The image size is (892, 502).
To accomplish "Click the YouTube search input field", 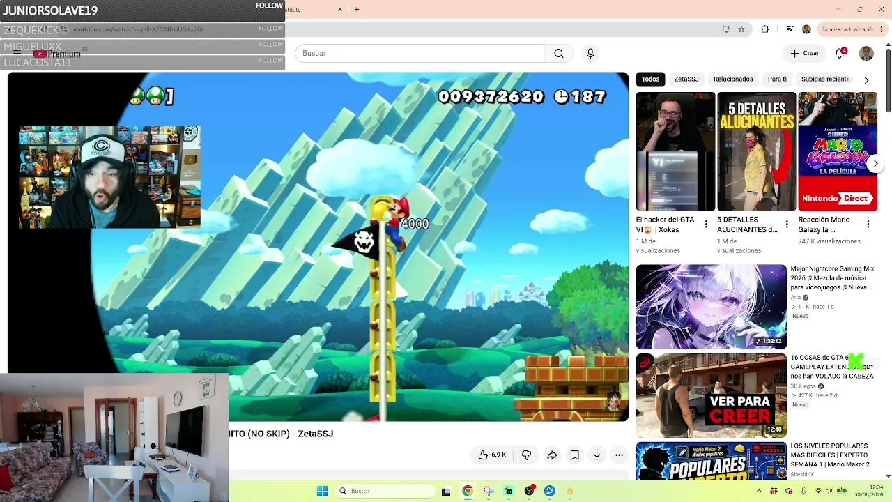I will coord(420,54).
